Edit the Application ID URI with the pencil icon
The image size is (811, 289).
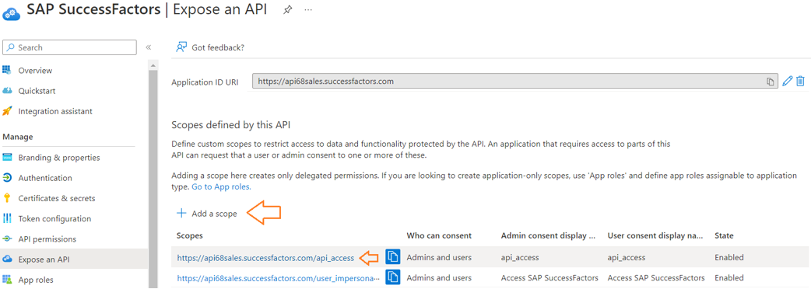(787, 81)
